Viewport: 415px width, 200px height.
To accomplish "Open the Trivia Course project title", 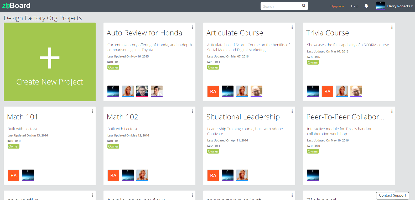I will coord(328,33).
